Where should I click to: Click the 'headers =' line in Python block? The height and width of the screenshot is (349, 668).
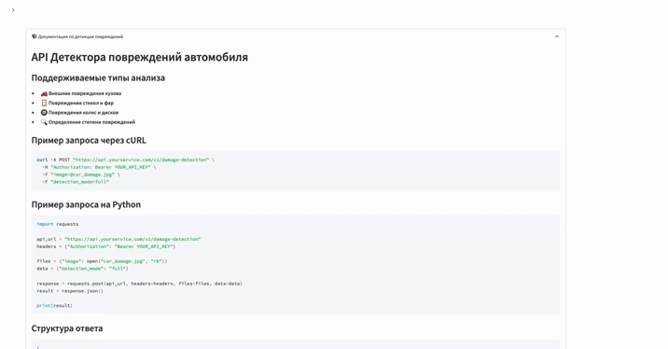coord(106,246)
